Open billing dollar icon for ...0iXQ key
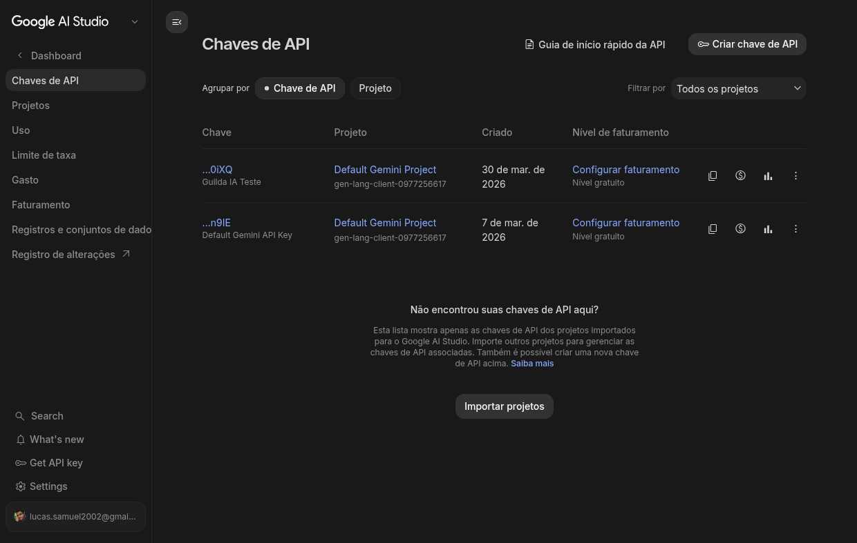 (x=740, y=175)
